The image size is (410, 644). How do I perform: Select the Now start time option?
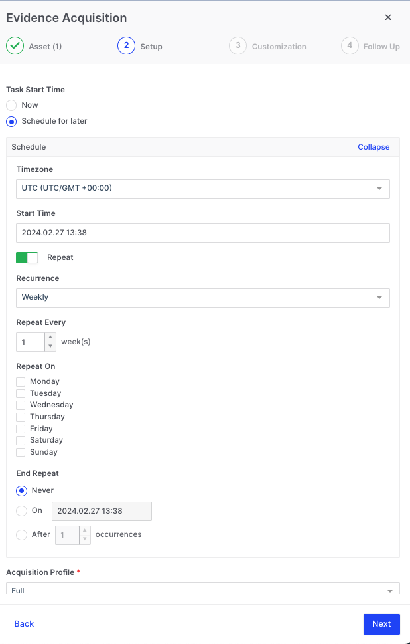11,105
